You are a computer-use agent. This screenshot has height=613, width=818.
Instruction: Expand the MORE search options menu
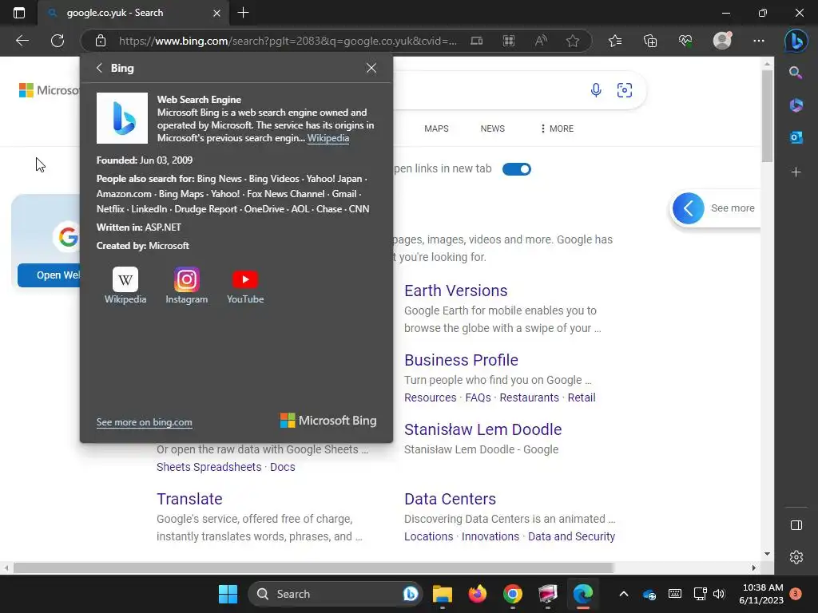tap(557, 129)
